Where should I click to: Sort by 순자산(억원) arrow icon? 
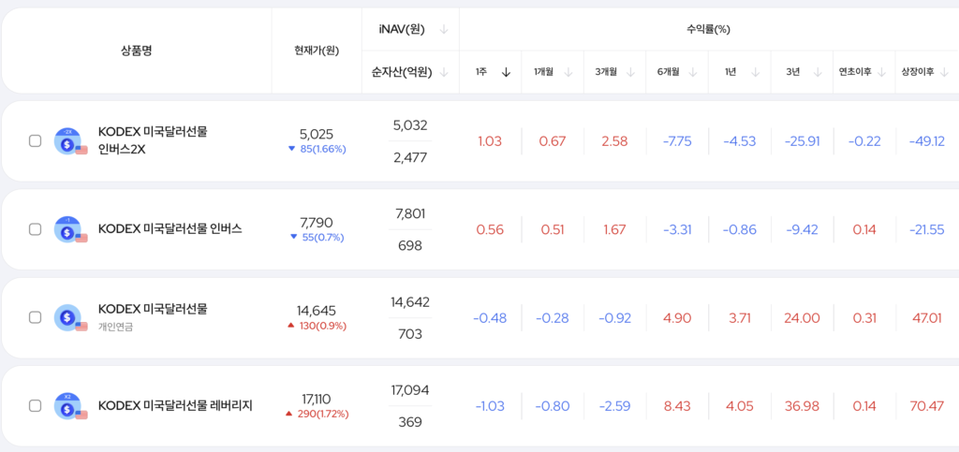click(444, 72)
